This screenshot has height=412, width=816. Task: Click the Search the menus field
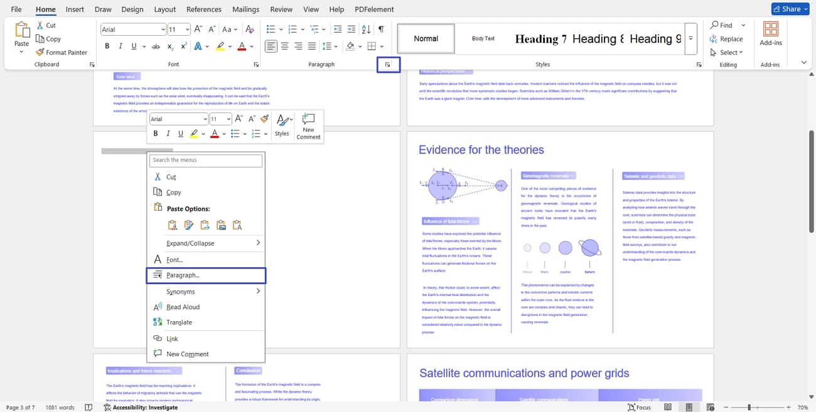(x=206, y=161)
